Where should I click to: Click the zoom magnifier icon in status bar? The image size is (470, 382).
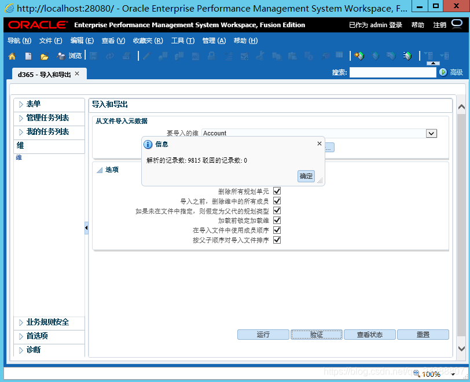click(x=417, y=373)
